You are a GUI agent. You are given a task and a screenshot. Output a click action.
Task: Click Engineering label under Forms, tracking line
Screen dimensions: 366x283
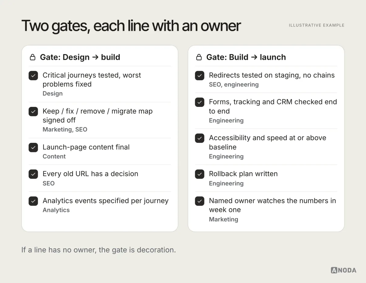click(226, 121)
